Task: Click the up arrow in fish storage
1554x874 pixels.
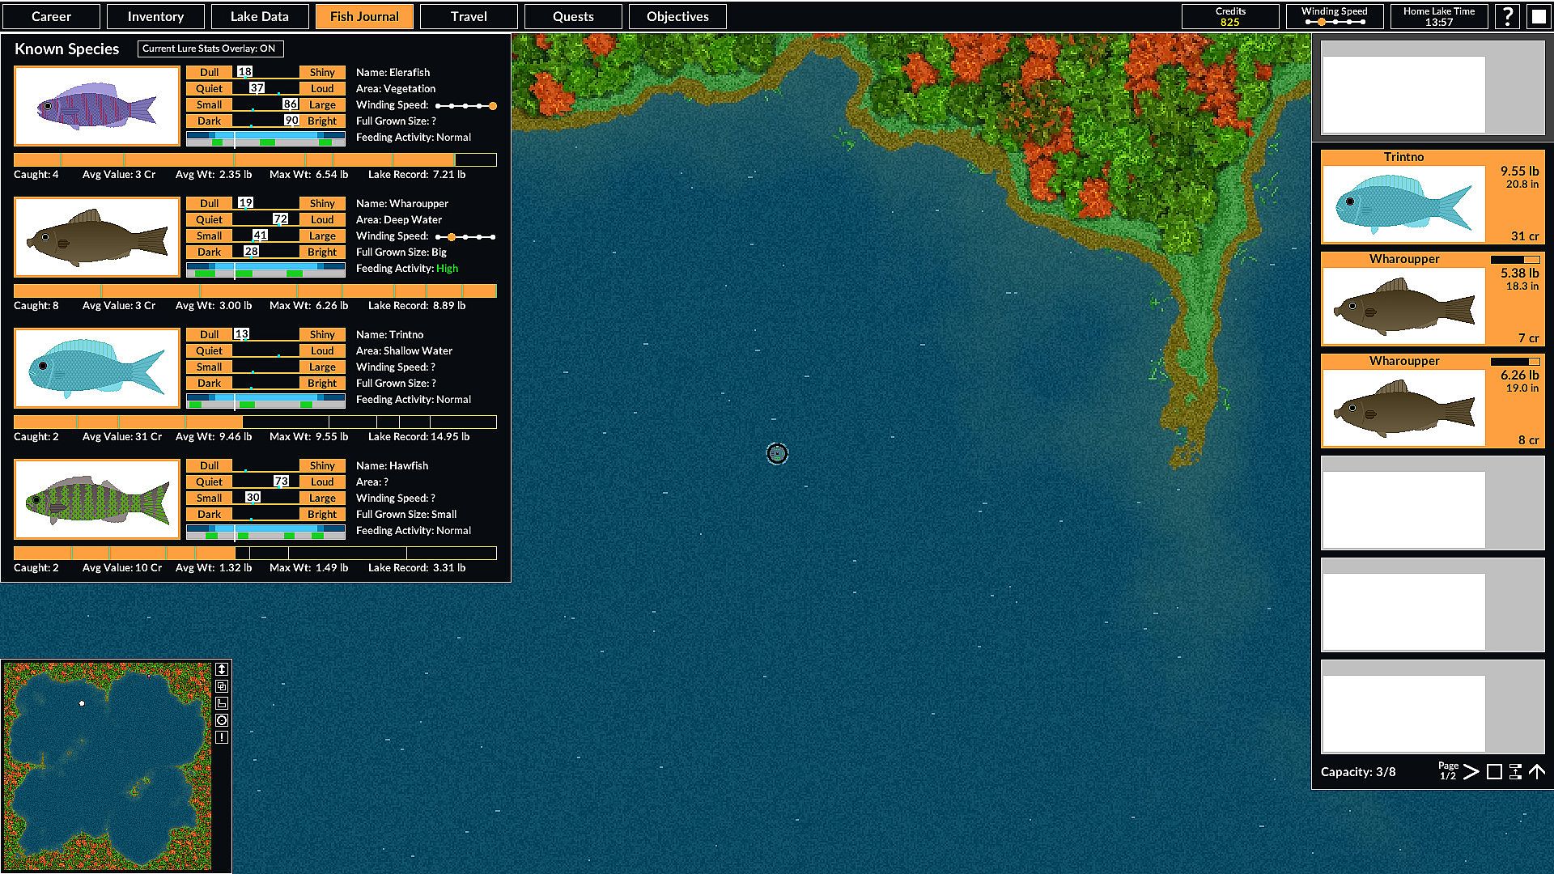Action: click(x=1536, y=772)
